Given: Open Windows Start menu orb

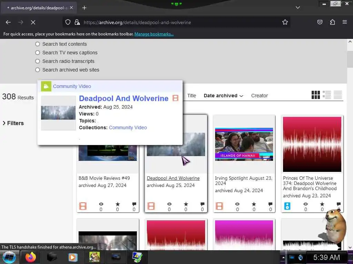Looking at the screenshot, I should [x=9, y=257].
